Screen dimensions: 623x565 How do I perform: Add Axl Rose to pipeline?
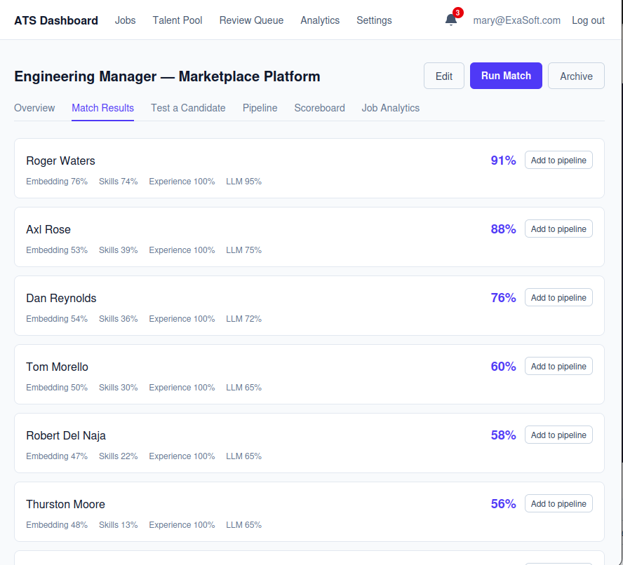click(558, 229)
